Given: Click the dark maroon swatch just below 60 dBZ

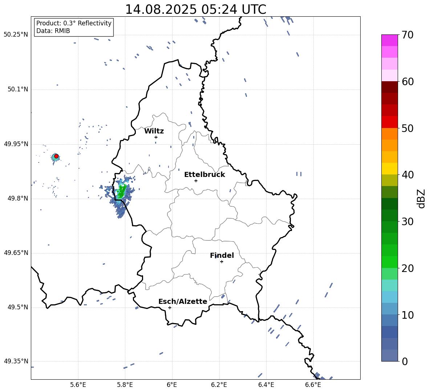Looking at the screenshot, I should pos(390,87).
